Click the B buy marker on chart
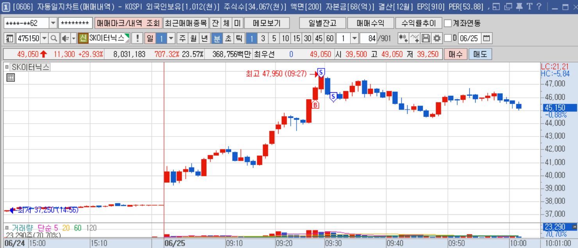Screen dimensions: 578x248 [x=315, y=104]
